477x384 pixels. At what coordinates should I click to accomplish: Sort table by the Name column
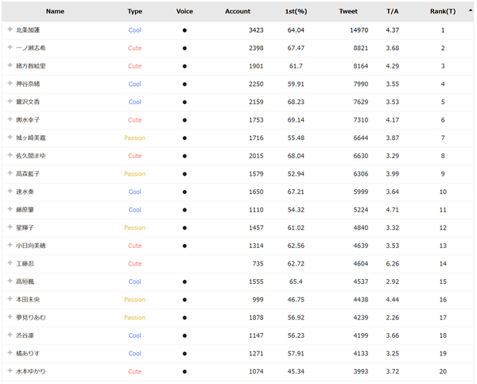[55, 11]
